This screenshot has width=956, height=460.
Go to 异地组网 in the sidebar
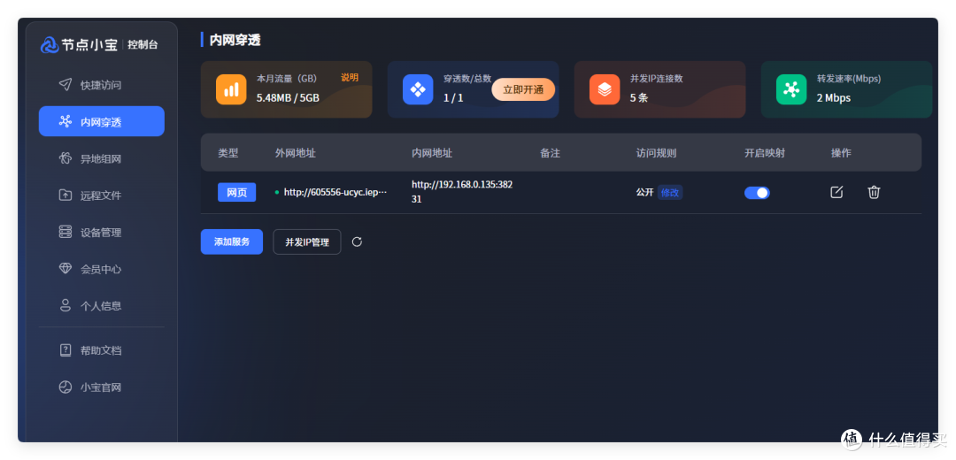click(x=101, y=159)
